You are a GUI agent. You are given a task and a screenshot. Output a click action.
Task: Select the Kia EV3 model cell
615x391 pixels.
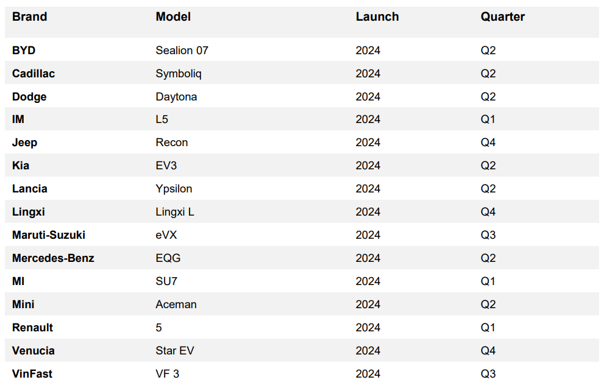166,166
